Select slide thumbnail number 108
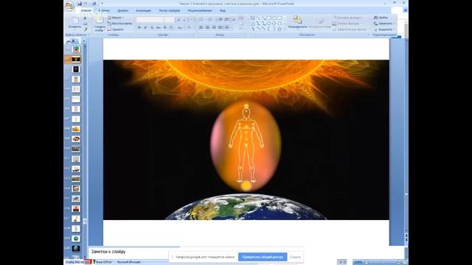This screenshot has width=472, height=265. coord(76,130)
